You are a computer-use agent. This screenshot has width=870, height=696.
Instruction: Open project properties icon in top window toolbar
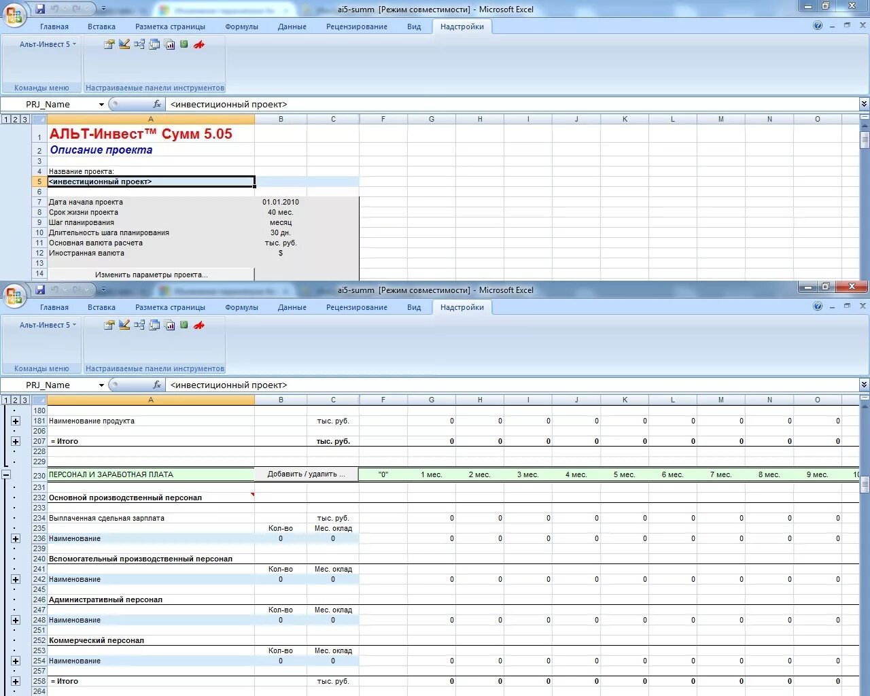109,44
